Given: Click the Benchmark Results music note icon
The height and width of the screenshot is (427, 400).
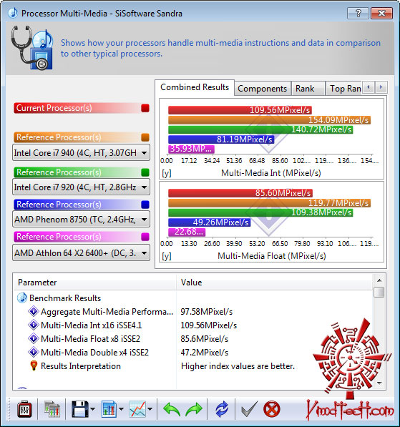Looking at the screenshot, I should point(22,298).
